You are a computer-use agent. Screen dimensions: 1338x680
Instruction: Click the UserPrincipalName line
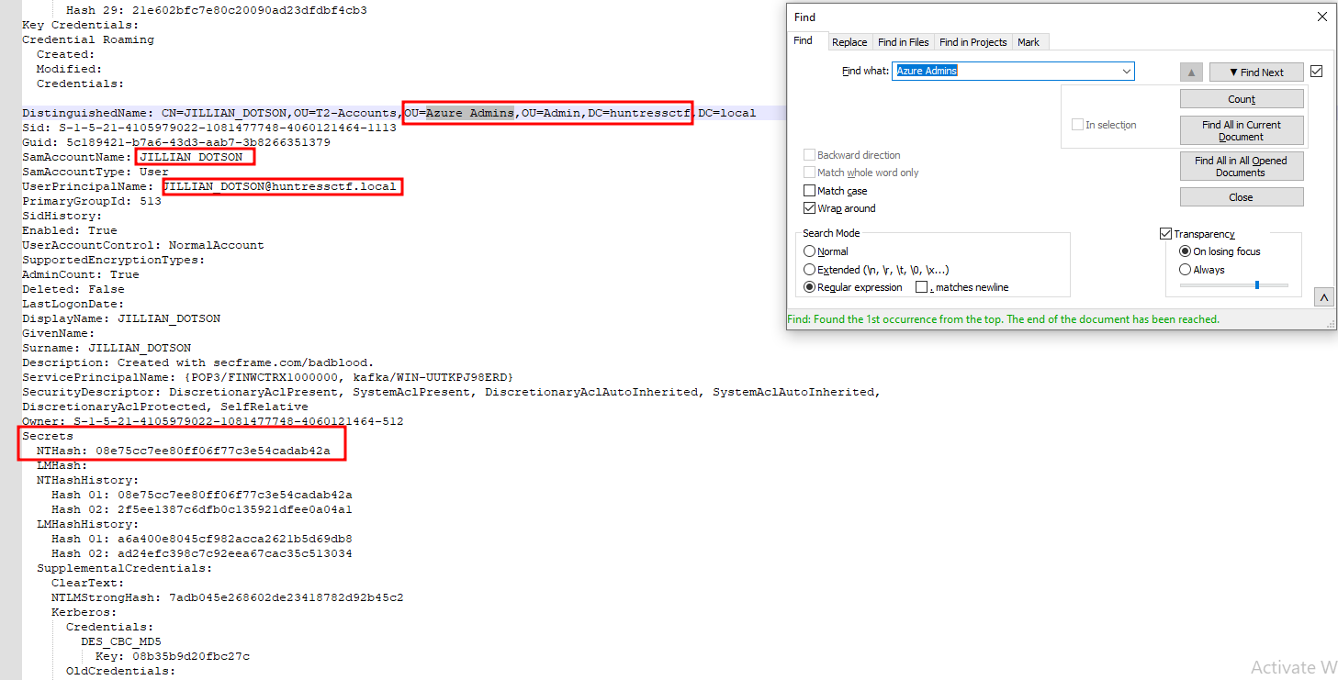209,186
